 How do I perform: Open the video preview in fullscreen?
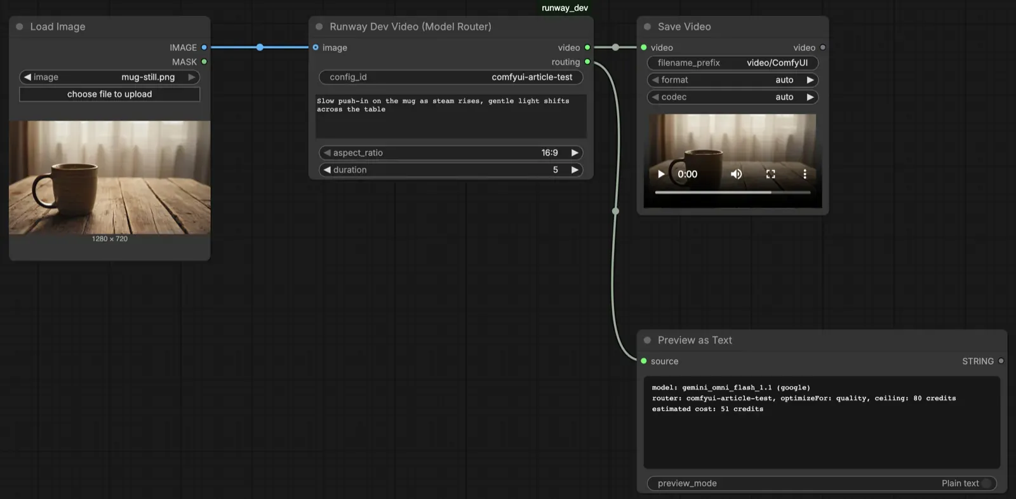coord(770,174)
